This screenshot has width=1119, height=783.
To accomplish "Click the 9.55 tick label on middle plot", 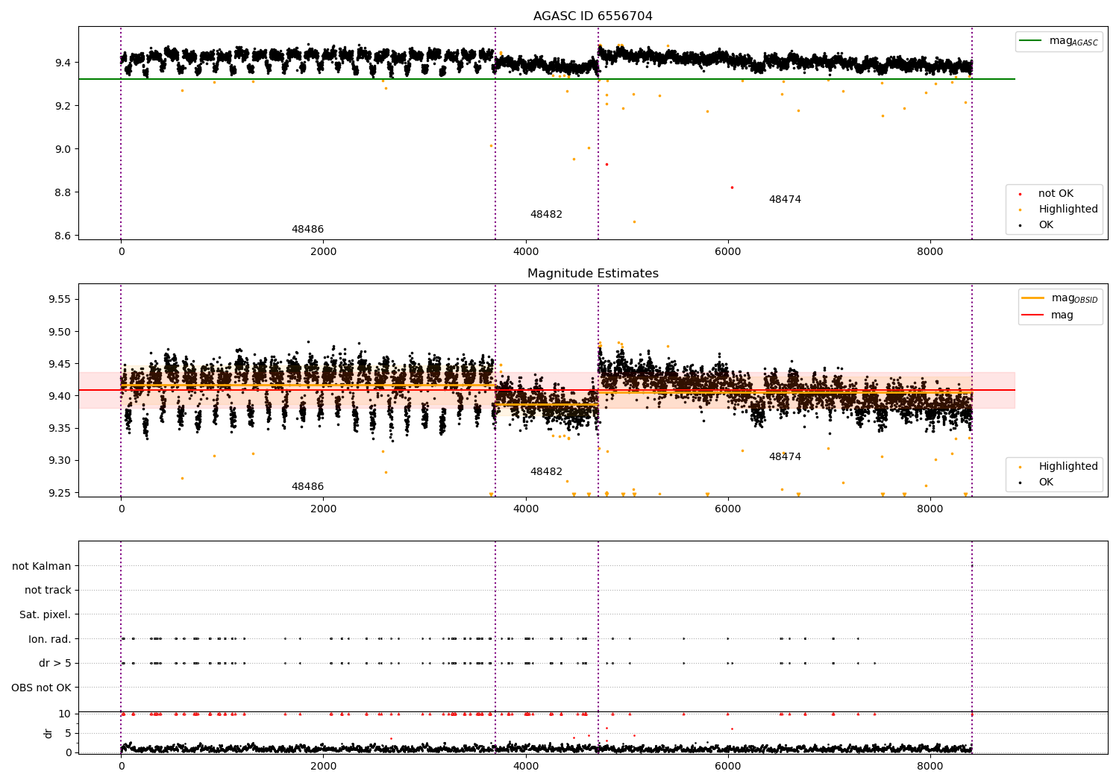I will 59,299.
